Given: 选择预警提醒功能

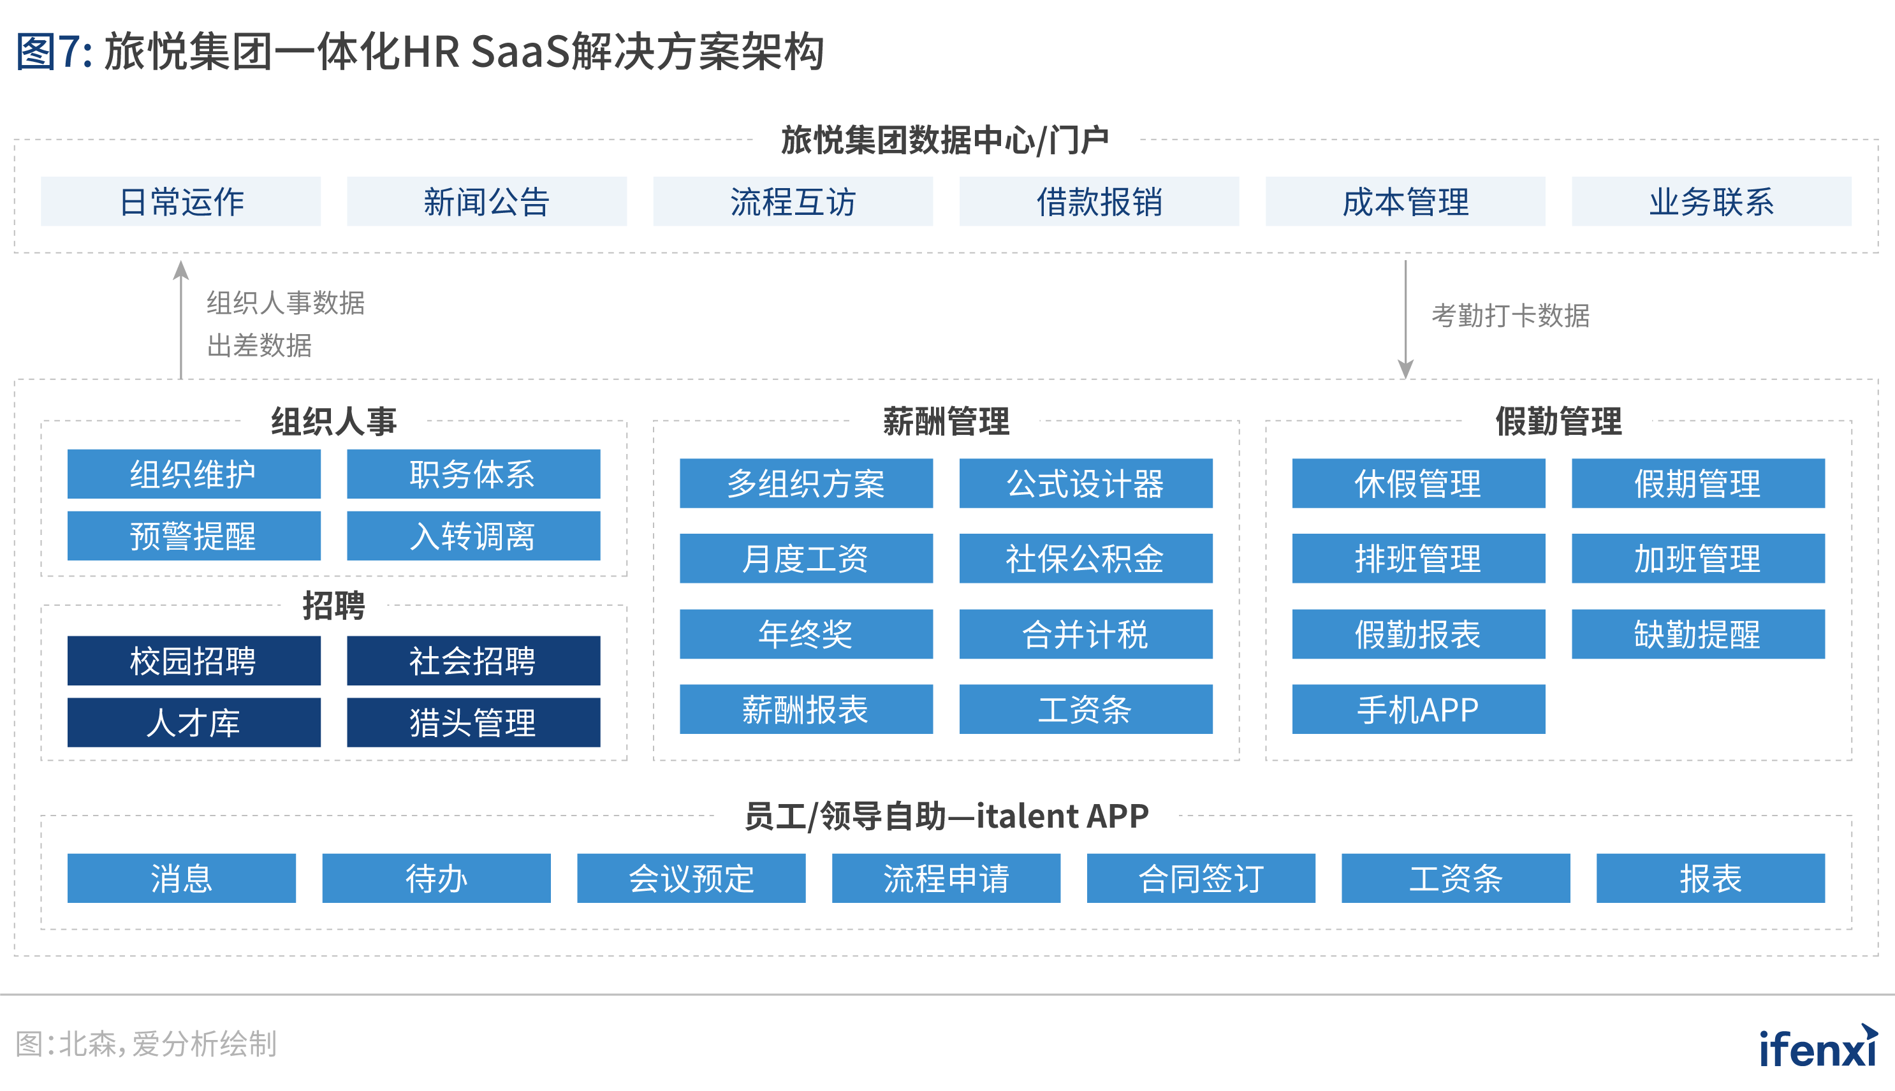Looking at the screenshot, I should click(x=193, y=536).
